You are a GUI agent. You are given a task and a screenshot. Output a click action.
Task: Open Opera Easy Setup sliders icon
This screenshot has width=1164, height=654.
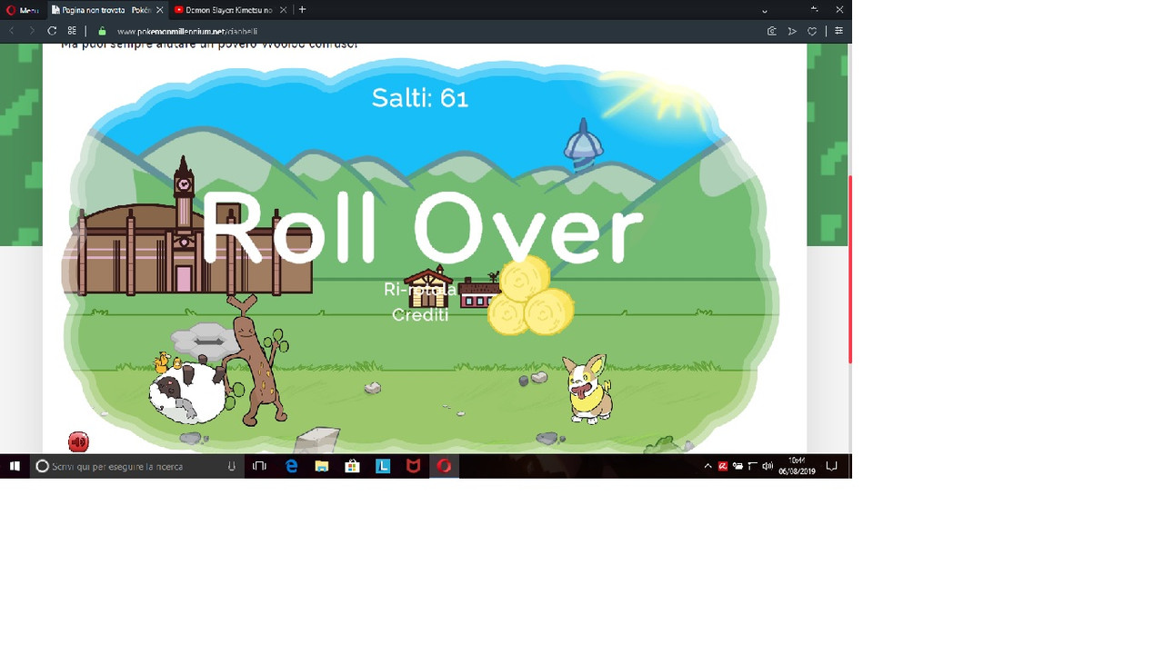pos(838,31)
